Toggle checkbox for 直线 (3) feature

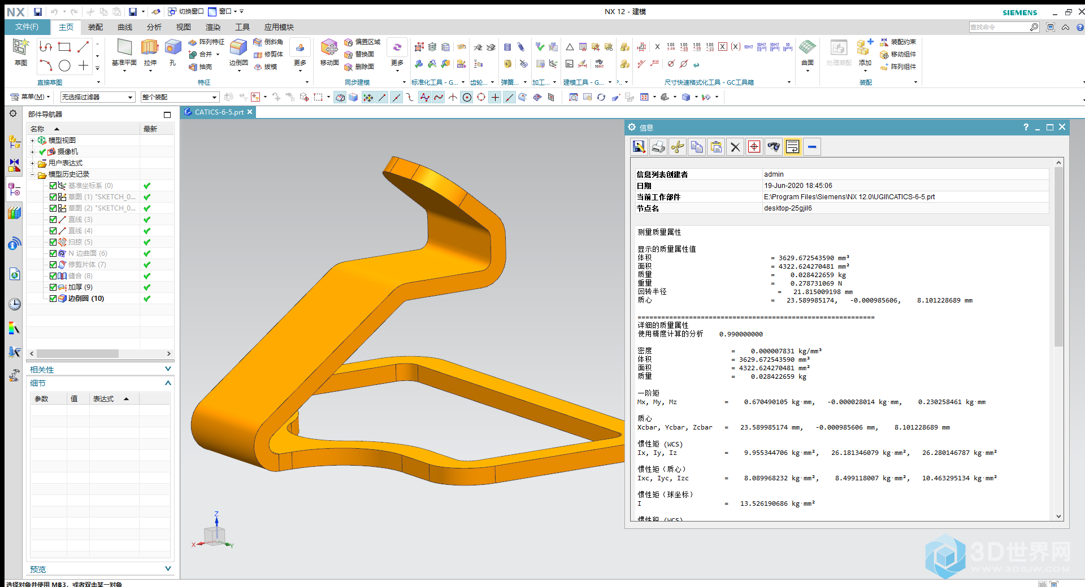click(x=53, y=220)
